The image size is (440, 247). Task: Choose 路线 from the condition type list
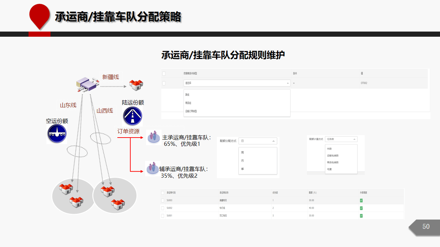237,94
